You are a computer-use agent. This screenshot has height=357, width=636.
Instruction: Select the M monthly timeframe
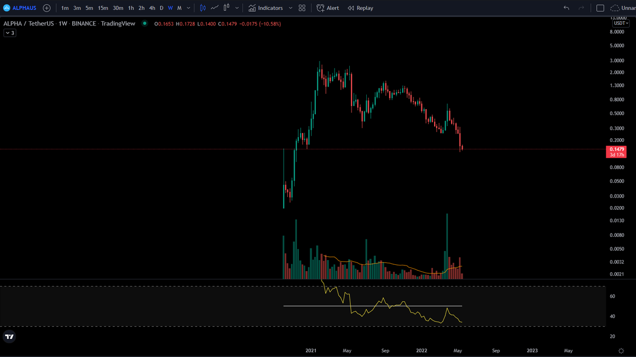[179, 8]
